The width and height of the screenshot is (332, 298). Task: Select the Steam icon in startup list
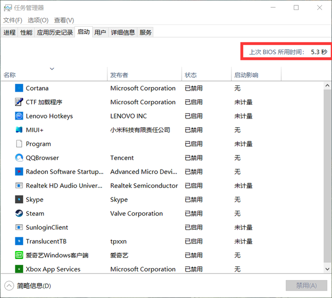pyautogui.click(x=19, y=214)
